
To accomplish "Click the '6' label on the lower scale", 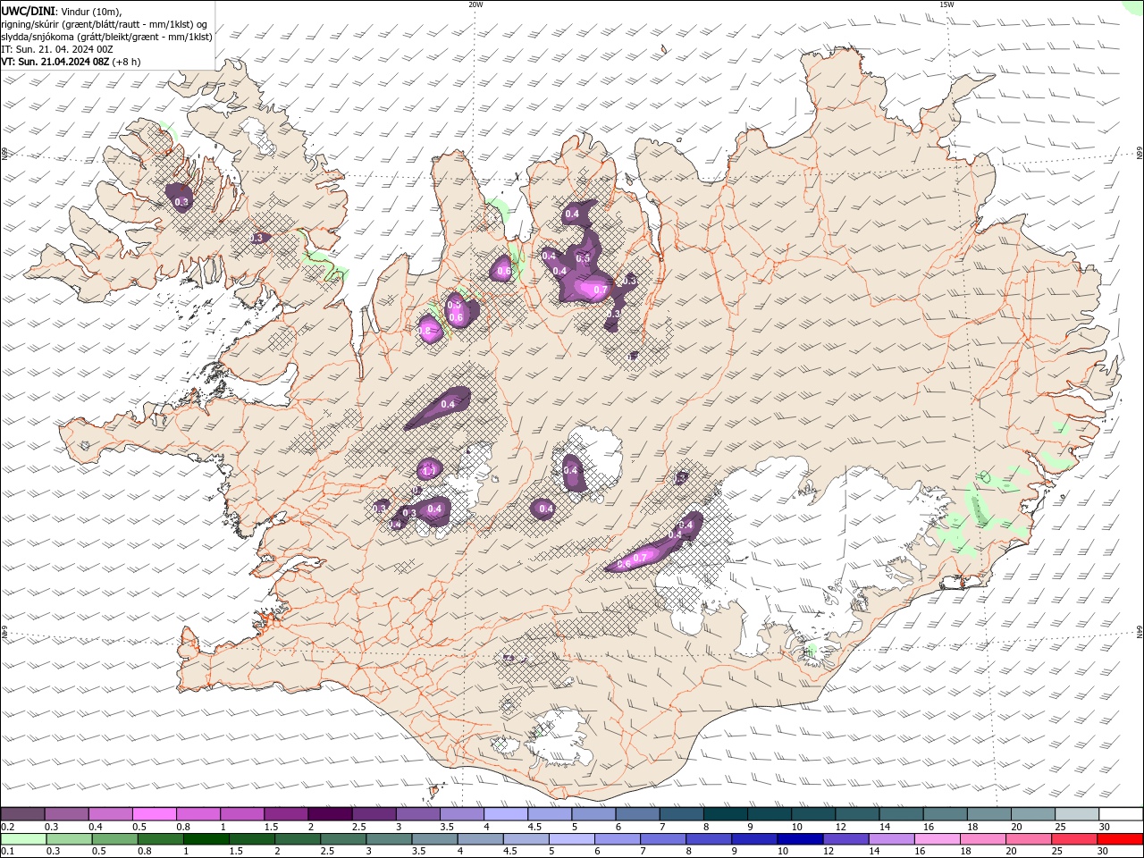I will click(598, 852).
